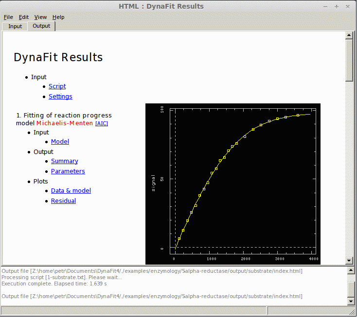Open the View menu

pos(40,17)
